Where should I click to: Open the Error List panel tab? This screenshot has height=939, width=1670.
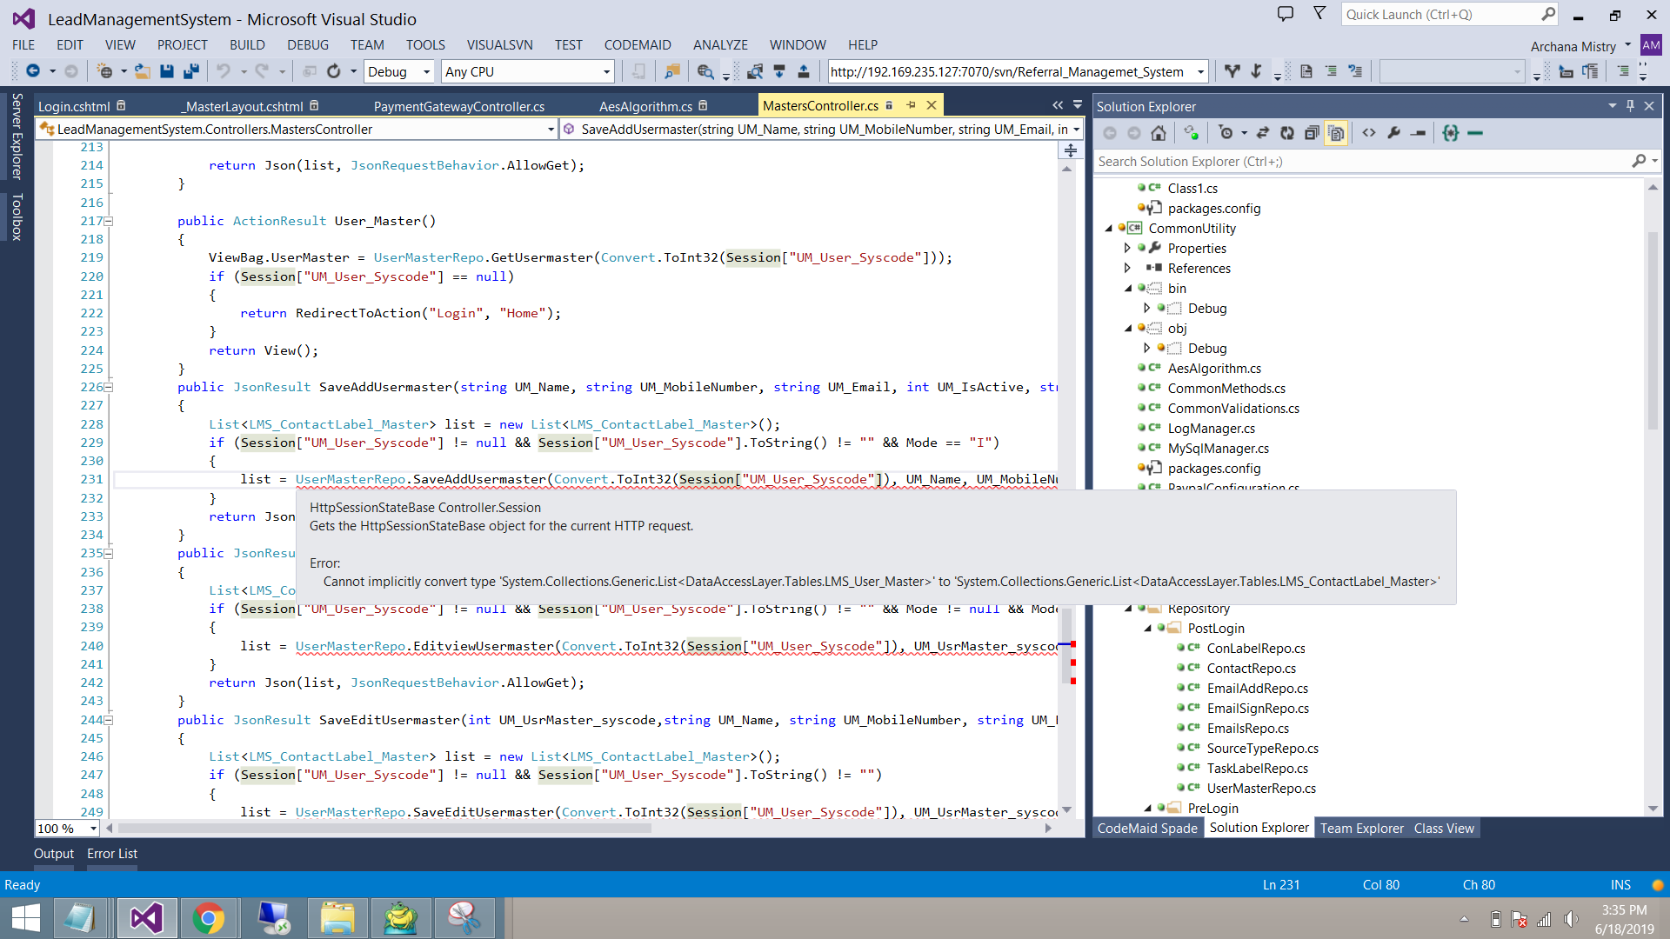tap(112, 854)
